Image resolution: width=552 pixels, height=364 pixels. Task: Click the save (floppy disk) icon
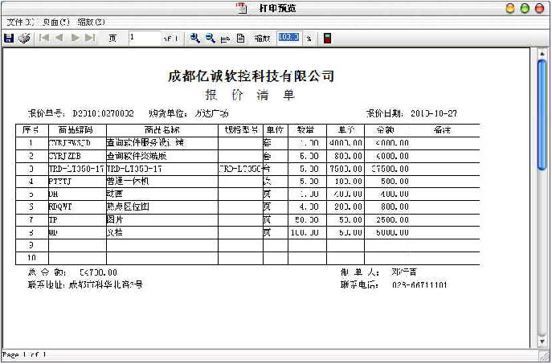pos(9,38)
